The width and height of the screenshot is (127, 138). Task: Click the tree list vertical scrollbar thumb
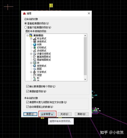(85, 56)
